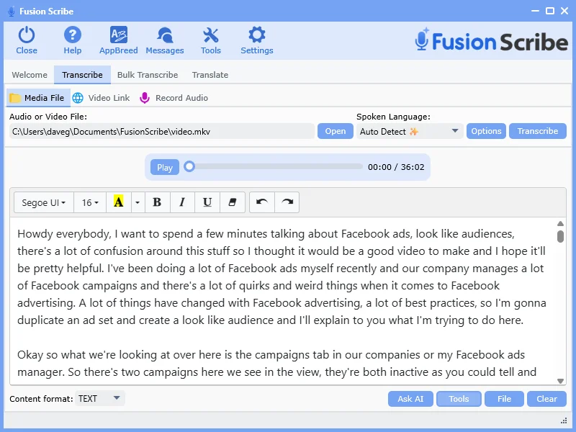Screen dimensions: 576x432
Task: Click the playback progress track
Action: coord(277,167)
